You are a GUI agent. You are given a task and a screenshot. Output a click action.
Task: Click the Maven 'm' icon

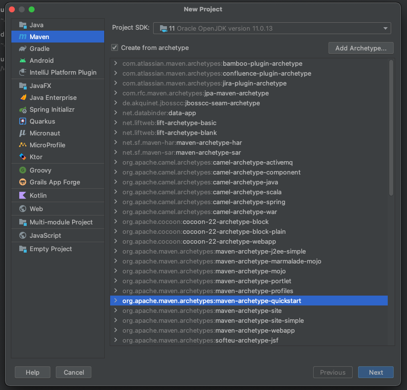tap(23, 37)
